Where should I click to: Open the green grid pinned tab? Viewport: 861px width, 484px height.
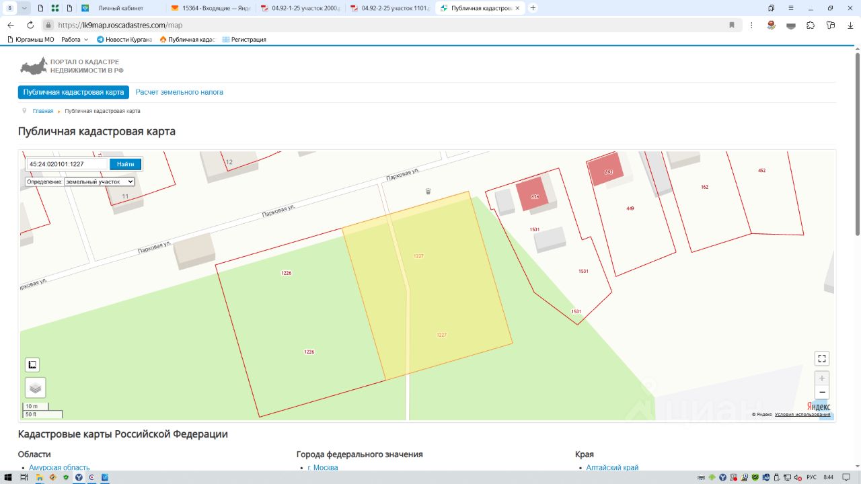coord(54,8)
